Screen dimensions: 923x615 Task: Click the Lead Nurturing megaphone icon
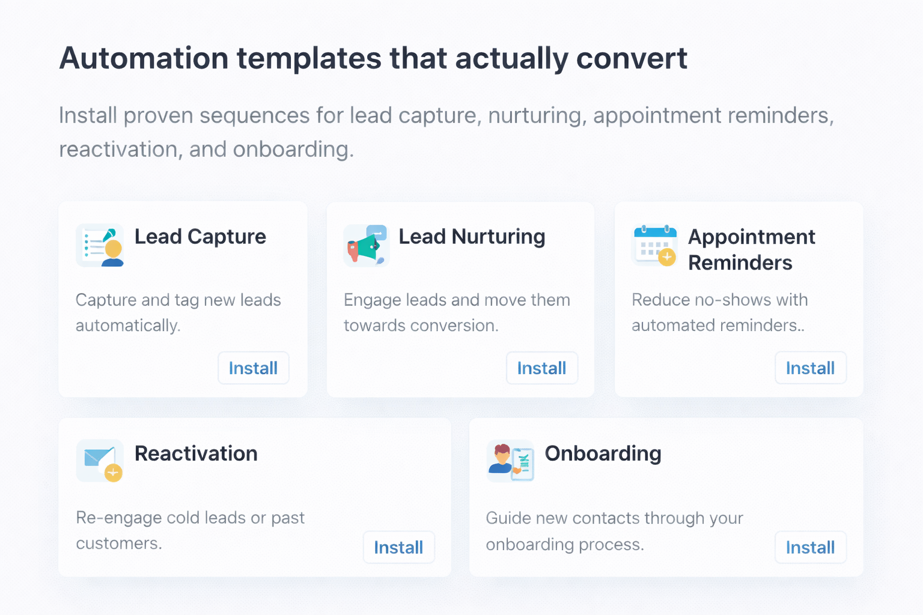click(366, 245)
